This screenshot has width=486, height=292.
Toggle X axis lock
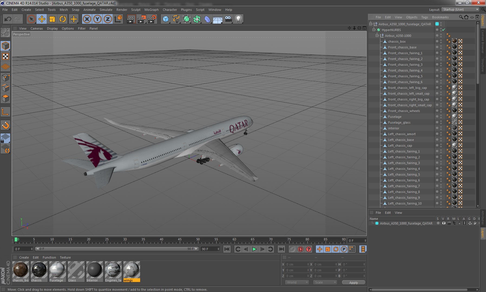pos(87,19)
